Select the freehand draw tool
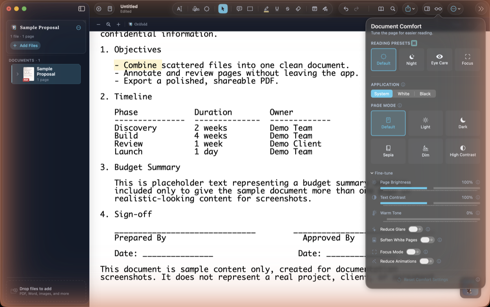This screenshot has height=307, width=490. click(x=325, y=9)
